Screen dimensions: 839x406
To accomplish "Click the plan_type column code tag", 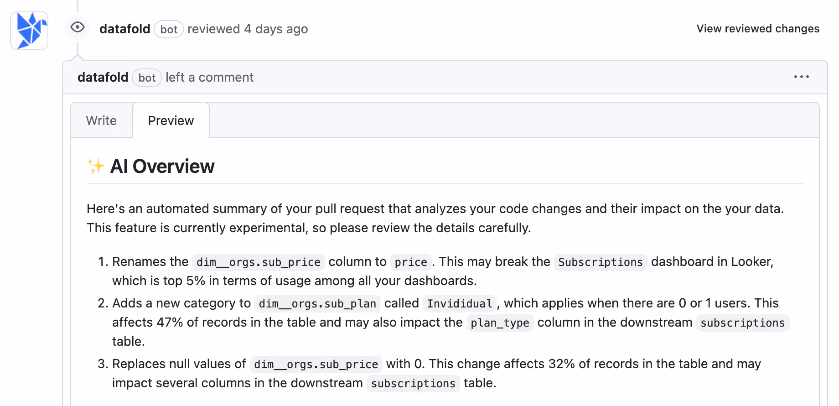I will click(x=500, y=323).
